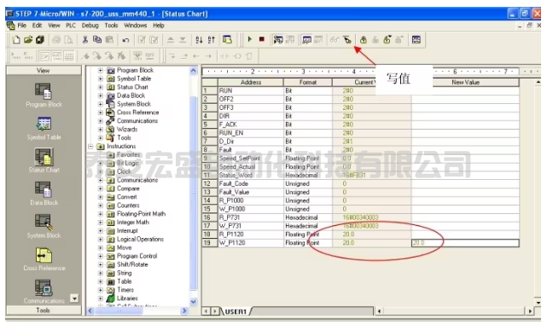Click the red Stop PLC toolbar icon
The height and width of the screenshot is (330, 553).
pyautogui.click(x=262, y=39)
